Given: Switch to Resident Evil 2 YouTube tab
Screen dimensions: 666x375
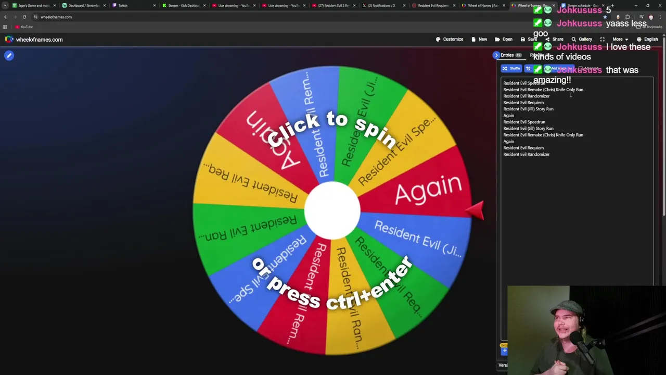Looking at the screenshot, I should tap(333, 5).
